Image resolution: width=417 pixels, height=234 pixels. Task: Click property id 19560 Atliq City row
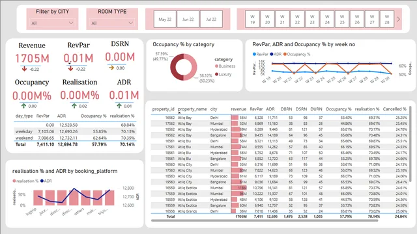tap(280, 182)
